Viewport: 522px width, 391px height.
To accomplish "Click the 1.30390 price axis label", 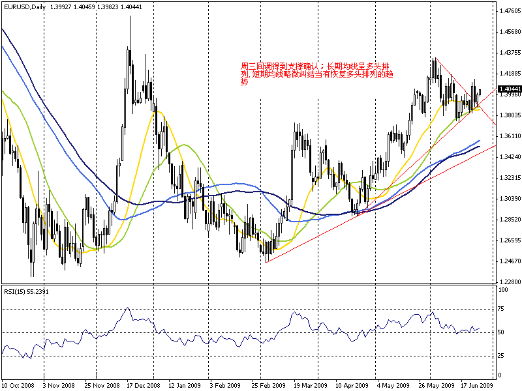I will point(510,198).
